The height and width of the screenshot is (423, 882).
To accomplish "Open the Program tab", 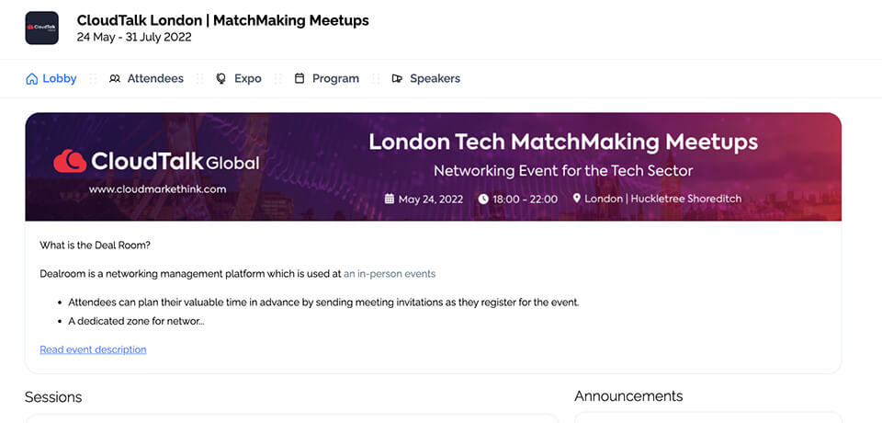I will (x=335, y=79).
